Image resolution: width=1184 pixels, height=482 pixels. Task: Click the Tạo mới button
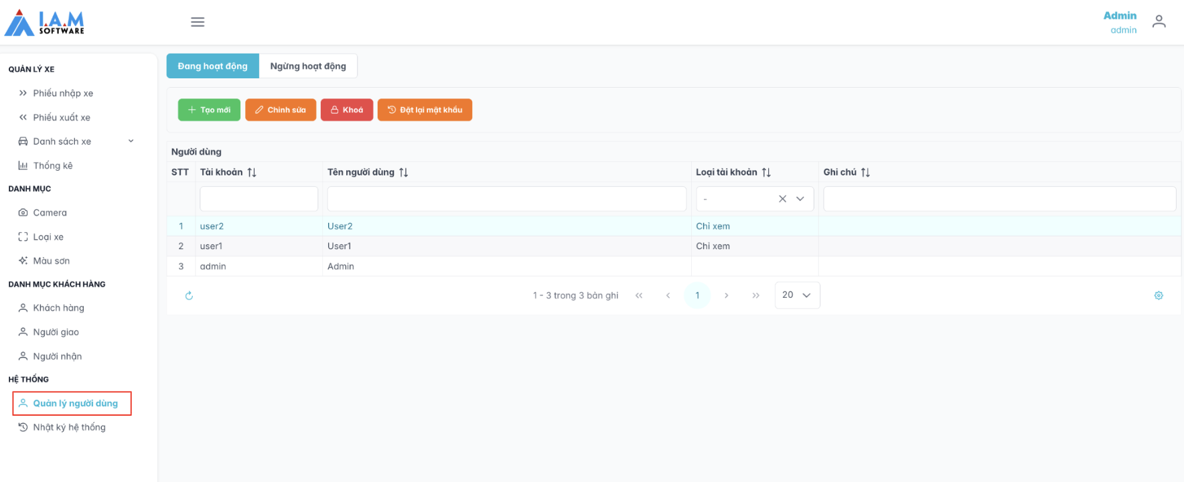(x=209, y=110)
